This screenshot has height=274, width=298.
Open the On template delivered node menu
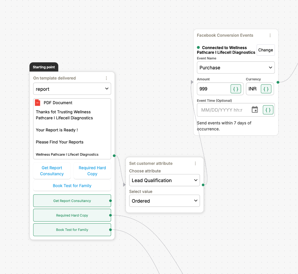pyautogui.click(x=106, y=78)
